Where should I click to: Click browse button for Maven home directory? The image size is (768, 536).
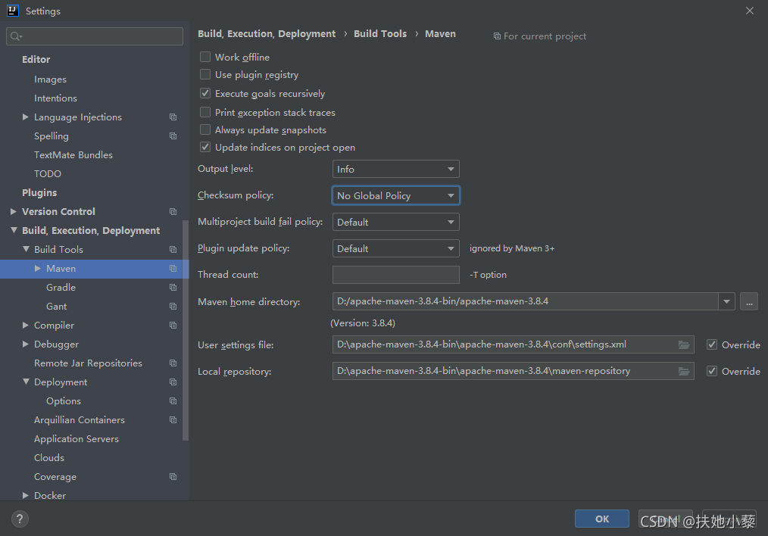(x=749, y=301)
